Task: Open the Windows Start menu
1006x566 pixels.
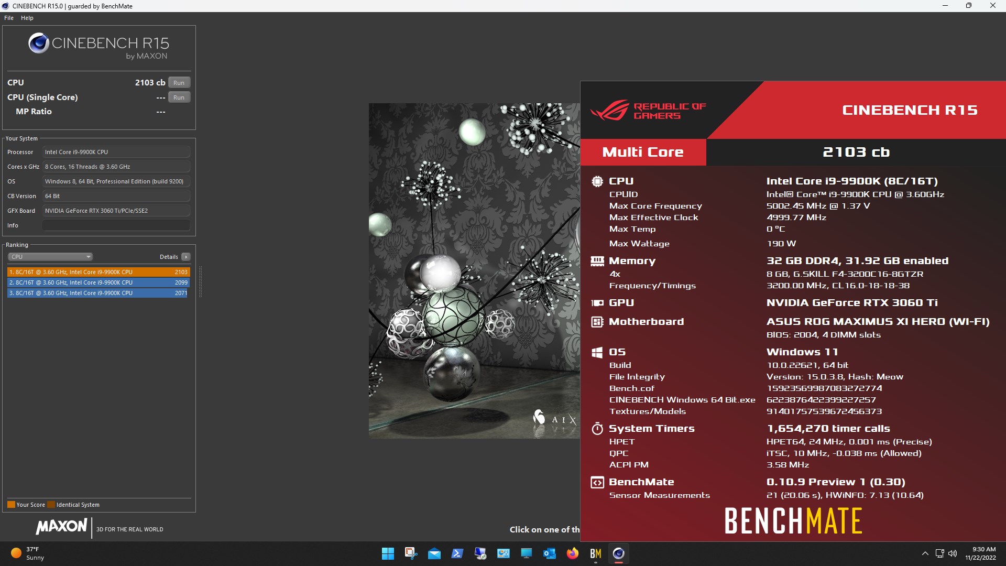Action: (x=388, y=553)
